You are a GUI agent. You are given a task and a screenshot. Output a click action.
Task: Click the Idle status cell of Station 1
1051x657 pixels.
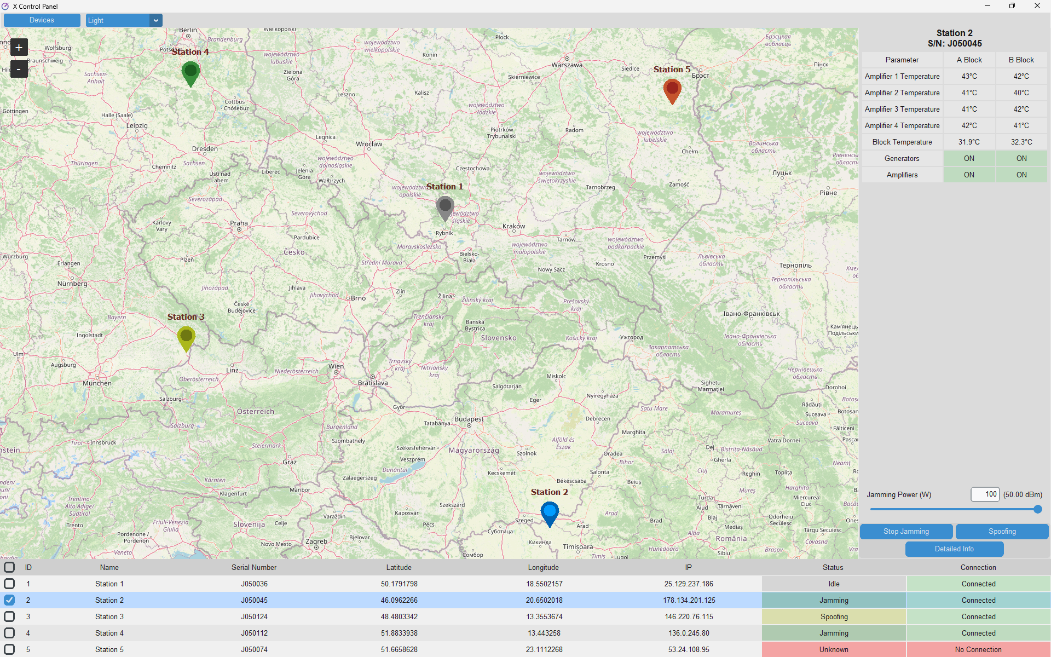pos(834,584)
